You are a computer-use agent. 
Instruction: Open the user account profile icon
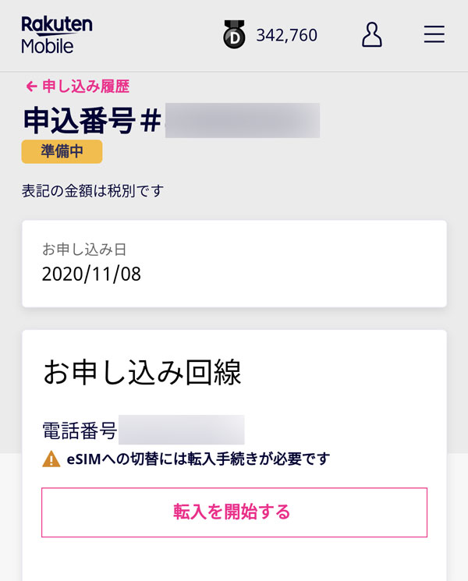pos(372,35)
